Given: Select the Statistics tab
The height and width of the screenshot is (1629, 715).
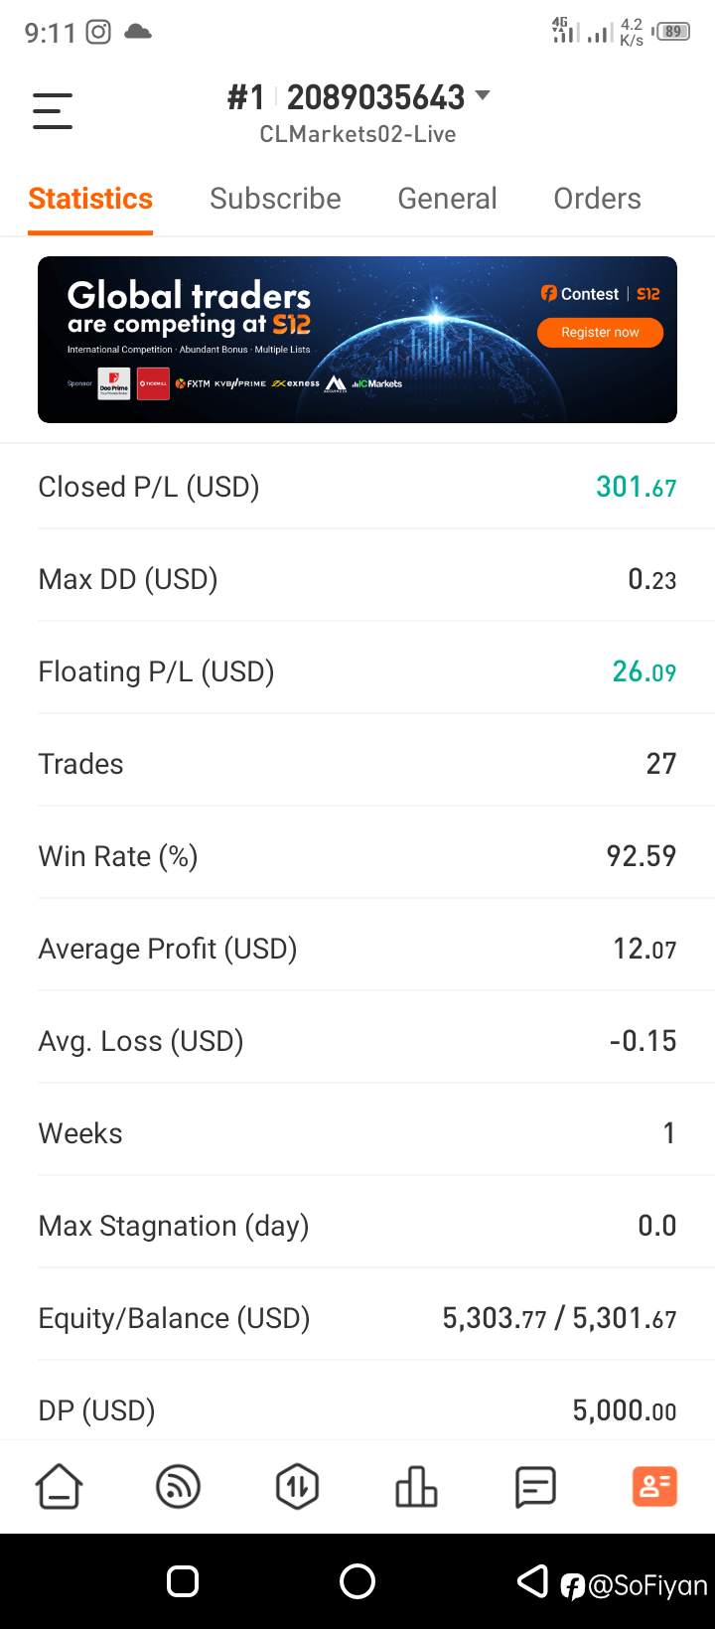Looking at the screenshot, I should pos(90,199).
